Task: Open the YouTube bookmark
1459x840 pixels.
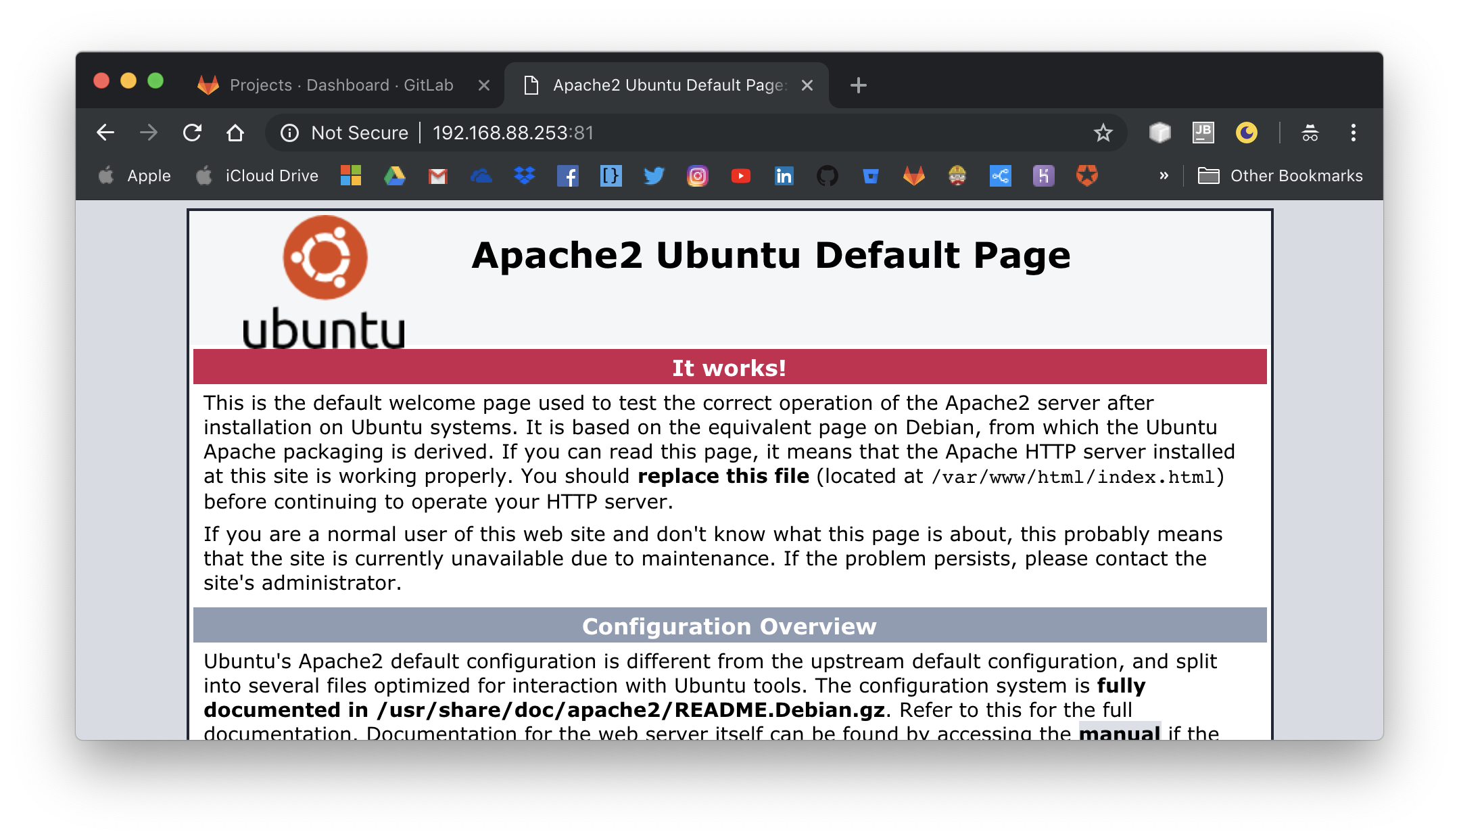Action: (741, 176)
